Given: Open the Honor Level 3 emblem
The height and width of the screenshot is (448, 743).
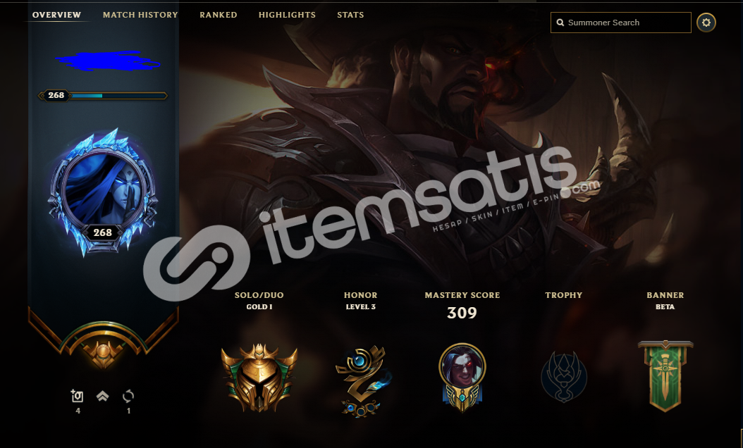Looking at the screenshot, I should [x=361, y=381].
